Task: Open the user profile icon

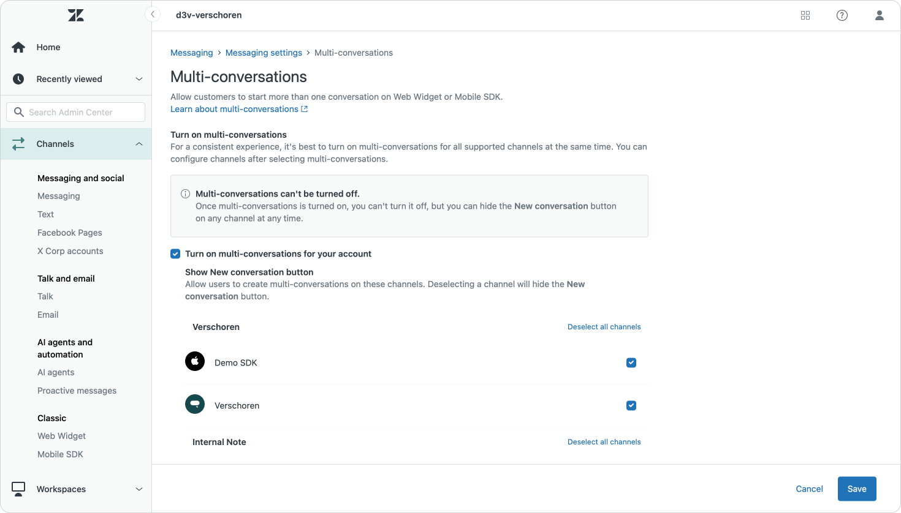Action: coord(879,15)
